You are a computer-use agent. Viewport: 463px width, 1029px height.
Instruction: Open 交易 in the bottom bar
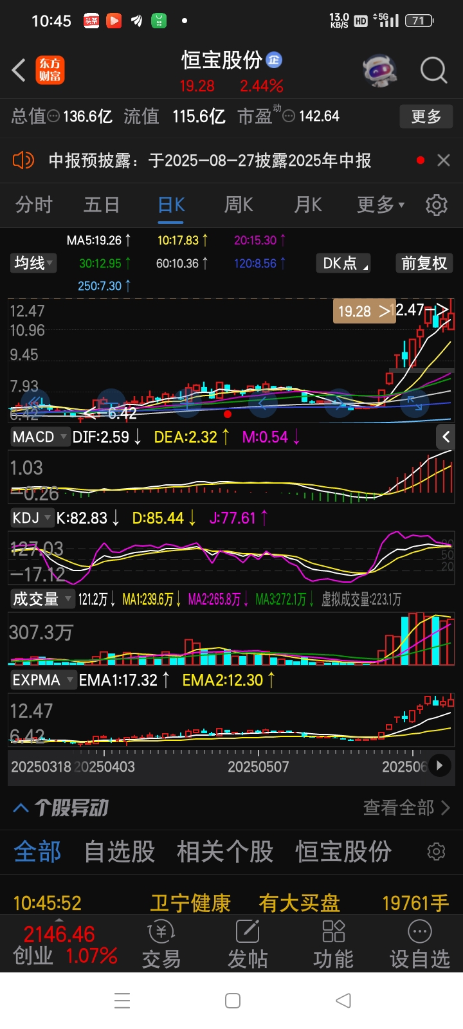click(x=161, y=944)
